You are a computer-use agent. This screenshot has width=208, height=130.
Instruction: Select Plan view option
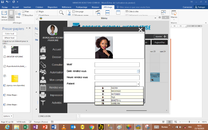[x=25, y=11]
